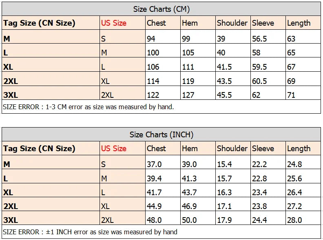Viewport: 323px width, 240px height.
Task: Click chest value 94 in CM chart
Action: 151,39
